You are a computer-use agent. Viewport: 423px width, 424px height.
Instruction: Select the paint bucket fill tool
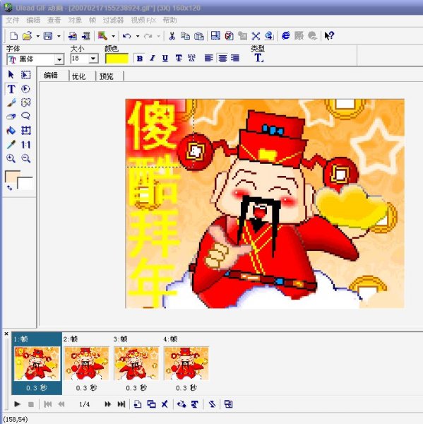[x=11, y=131]
